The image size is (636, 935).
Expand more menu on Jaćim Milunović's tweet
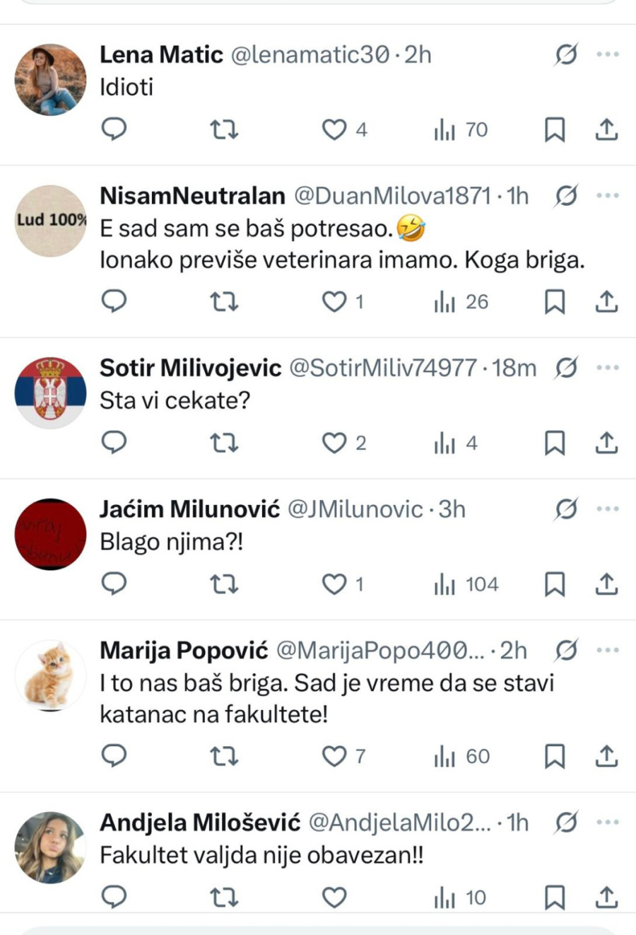click(608, 509)
